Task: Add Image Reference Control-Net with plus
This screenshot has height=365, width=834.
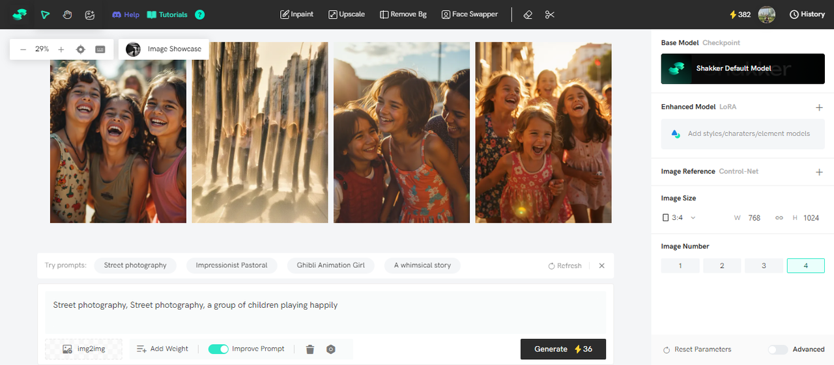Action: click(x=819, y=172)
